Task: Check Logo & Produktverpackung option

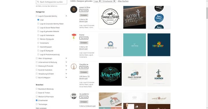Action: click(38, 54)
